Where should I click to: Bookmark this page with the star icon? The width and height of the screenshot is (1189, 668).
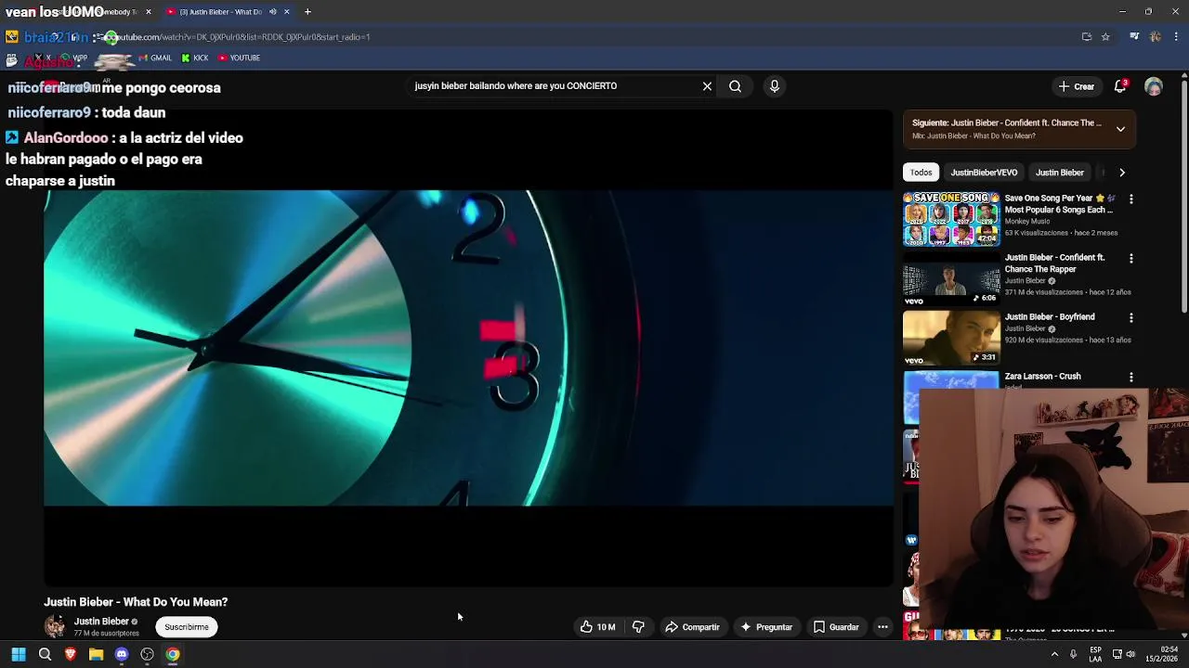click(x=1105, y=37)
